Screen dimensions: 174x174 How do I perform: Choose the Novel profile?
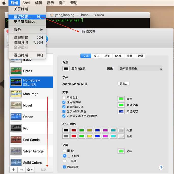click(31, 105)
